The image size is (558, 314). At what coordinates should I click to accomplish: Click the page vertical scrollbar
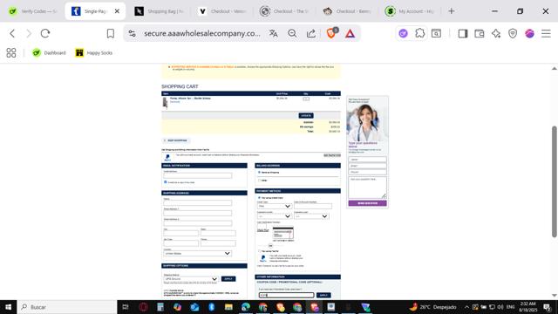tap(555, 181)
